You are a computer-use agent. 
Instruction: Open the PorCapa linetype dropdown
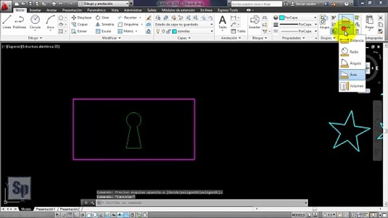tap(298, 31)
